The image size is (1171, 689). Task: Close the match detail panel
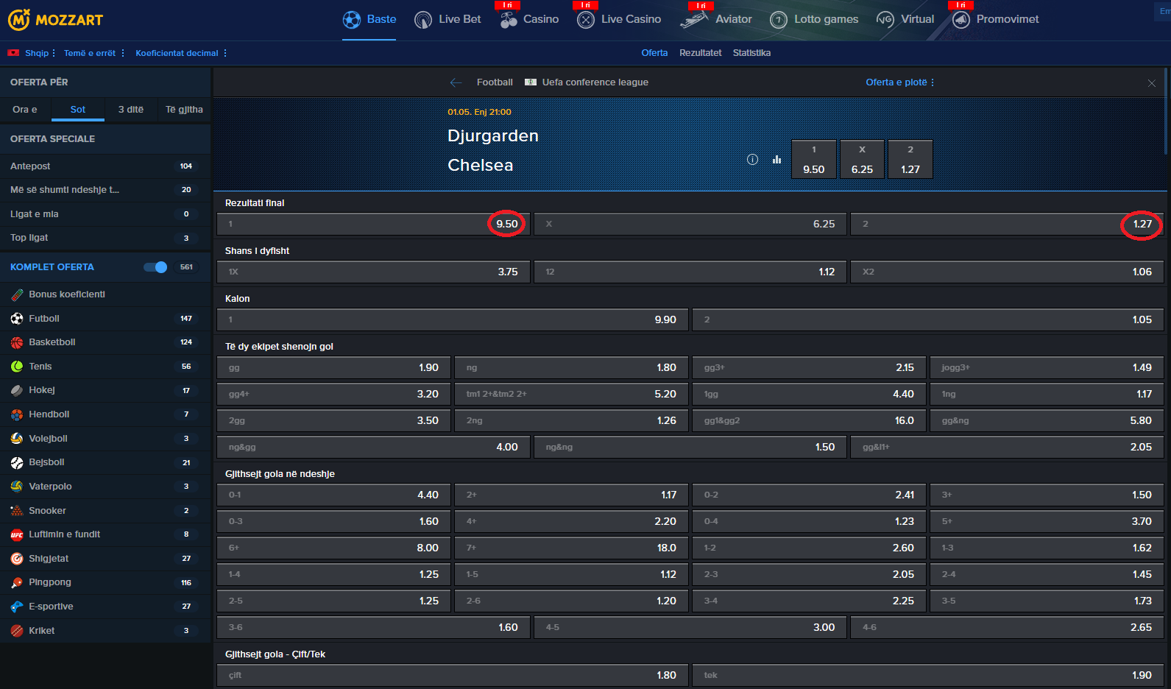(x=1152, y=83)
